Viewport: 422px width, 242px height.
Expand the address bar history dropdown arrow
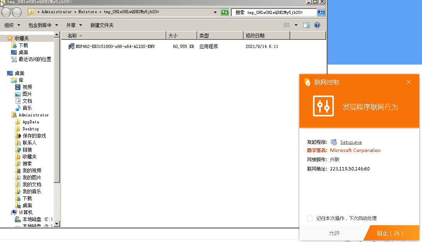point(215,12)
